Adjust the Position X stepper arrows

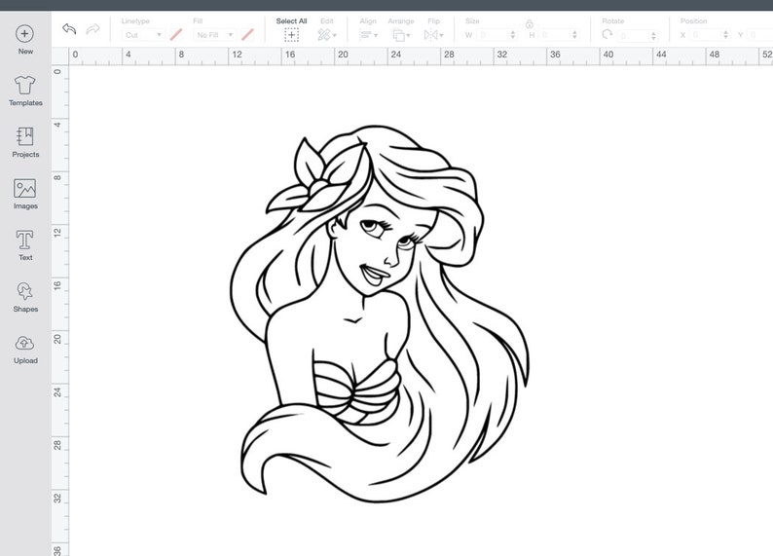pos(725,35)
